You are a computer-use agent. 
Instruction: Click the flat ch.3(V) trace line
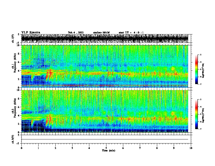tap(105, 139)
